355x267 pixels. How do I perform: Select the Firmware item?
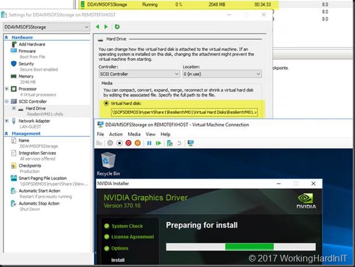pyautogui.click(x=27, y=51)
